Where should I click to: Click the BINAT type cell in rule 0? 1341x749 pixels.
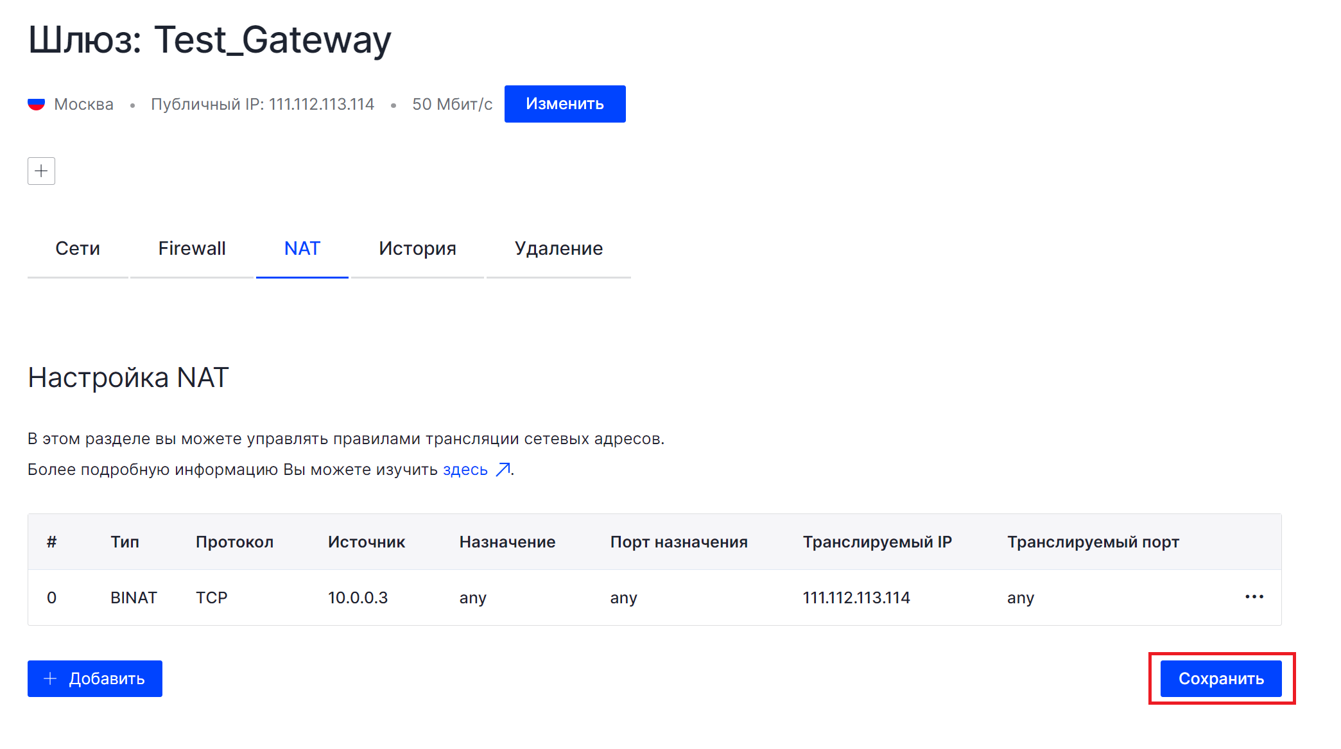pyautogui.click(x=134, y=598)
